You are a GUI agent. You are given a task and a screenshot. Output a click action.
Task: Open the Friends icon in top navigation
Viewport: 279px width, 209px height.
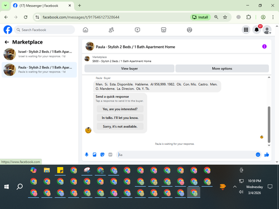click(111, 30)
